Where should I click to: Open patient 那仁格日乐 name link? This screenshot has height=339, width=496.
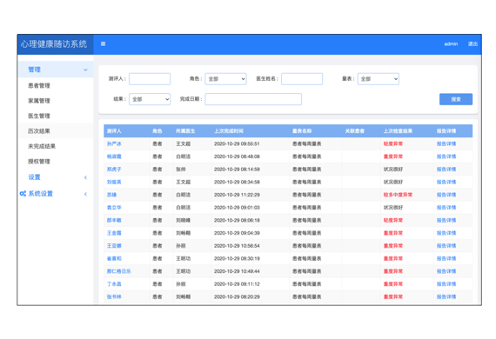(x=118, y=271)
